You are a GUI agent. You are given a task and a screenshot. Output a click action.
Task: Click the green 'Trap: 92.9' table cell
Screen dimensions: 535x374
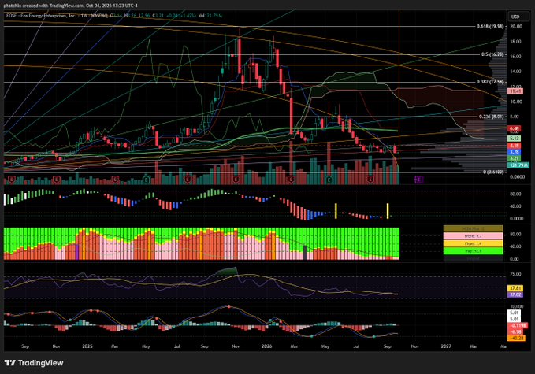point(473,251)
